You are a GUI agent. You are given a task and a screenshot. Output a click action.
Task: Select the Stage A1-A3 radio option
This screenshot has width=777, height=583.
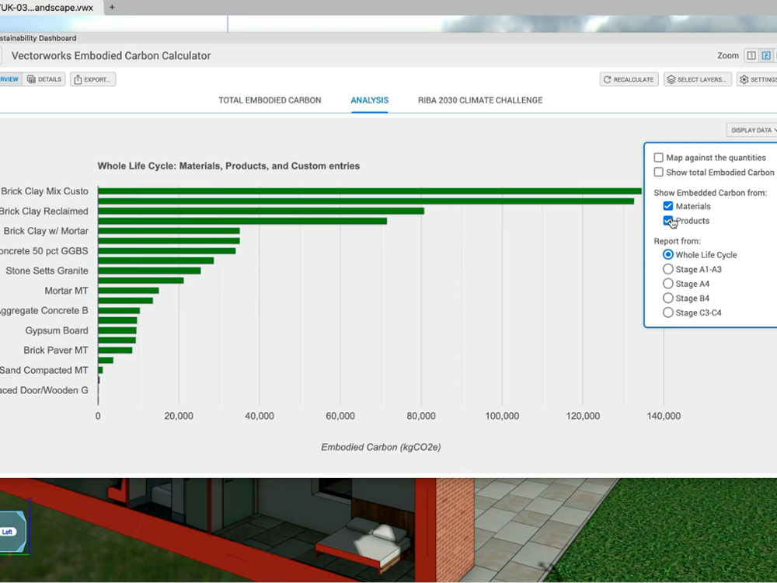[668, 270]
